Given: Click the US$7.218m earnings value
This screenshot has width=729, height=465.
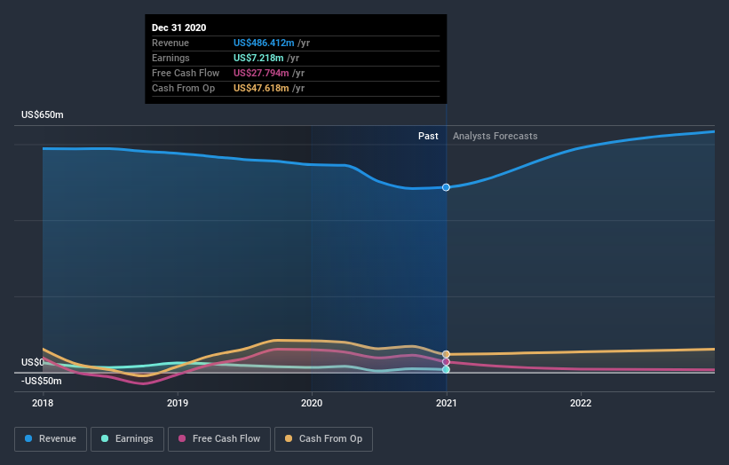Looking at the screenshot, I should [258, 58].
